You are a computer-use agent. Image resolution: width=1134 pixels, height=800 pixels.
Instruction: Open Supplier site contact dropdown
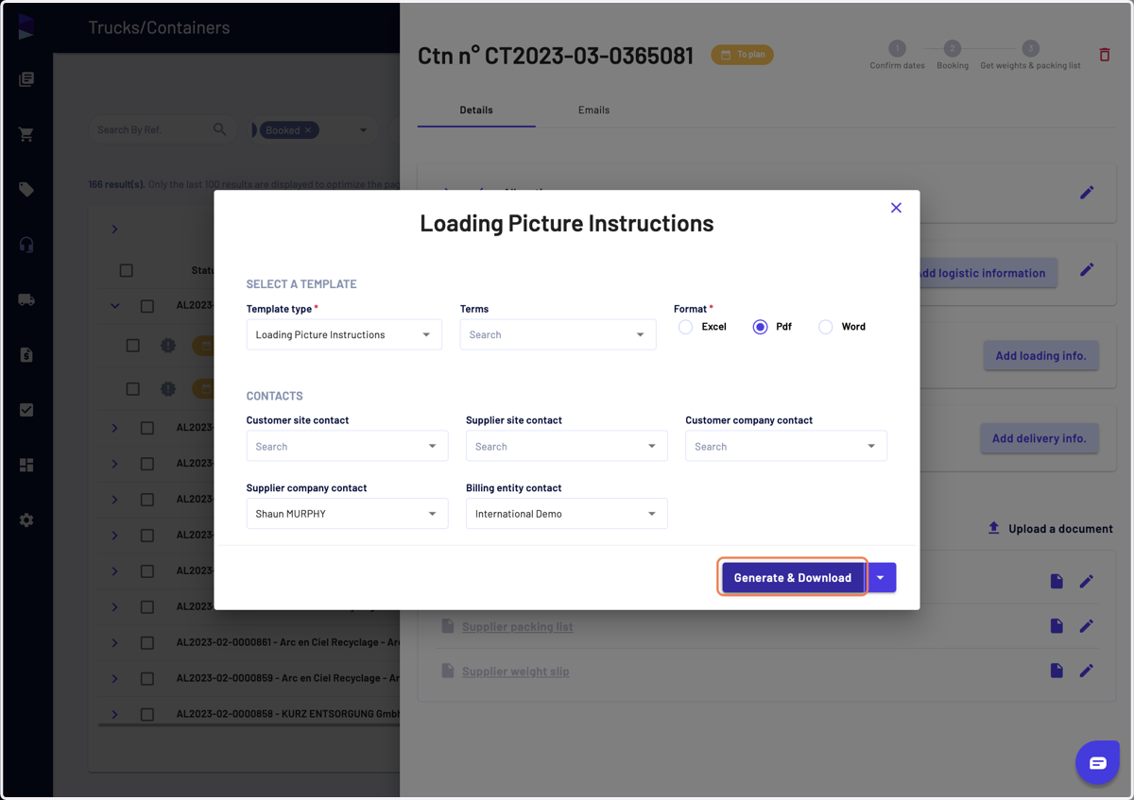click(x=566, y=446)
